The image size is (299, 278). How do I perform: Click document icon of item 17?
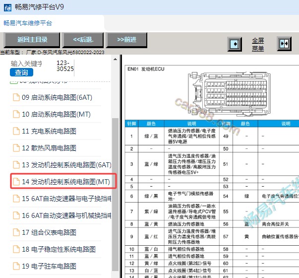[x=16, y=232]
